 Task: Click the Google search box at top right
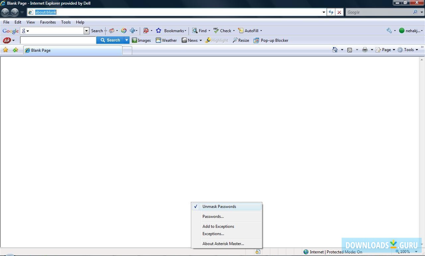379,12
